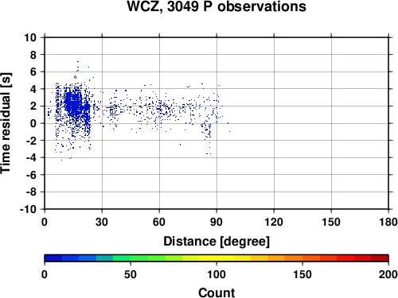Click the x-axis tick label '30'
398x298 pixels.
(102, 222)
